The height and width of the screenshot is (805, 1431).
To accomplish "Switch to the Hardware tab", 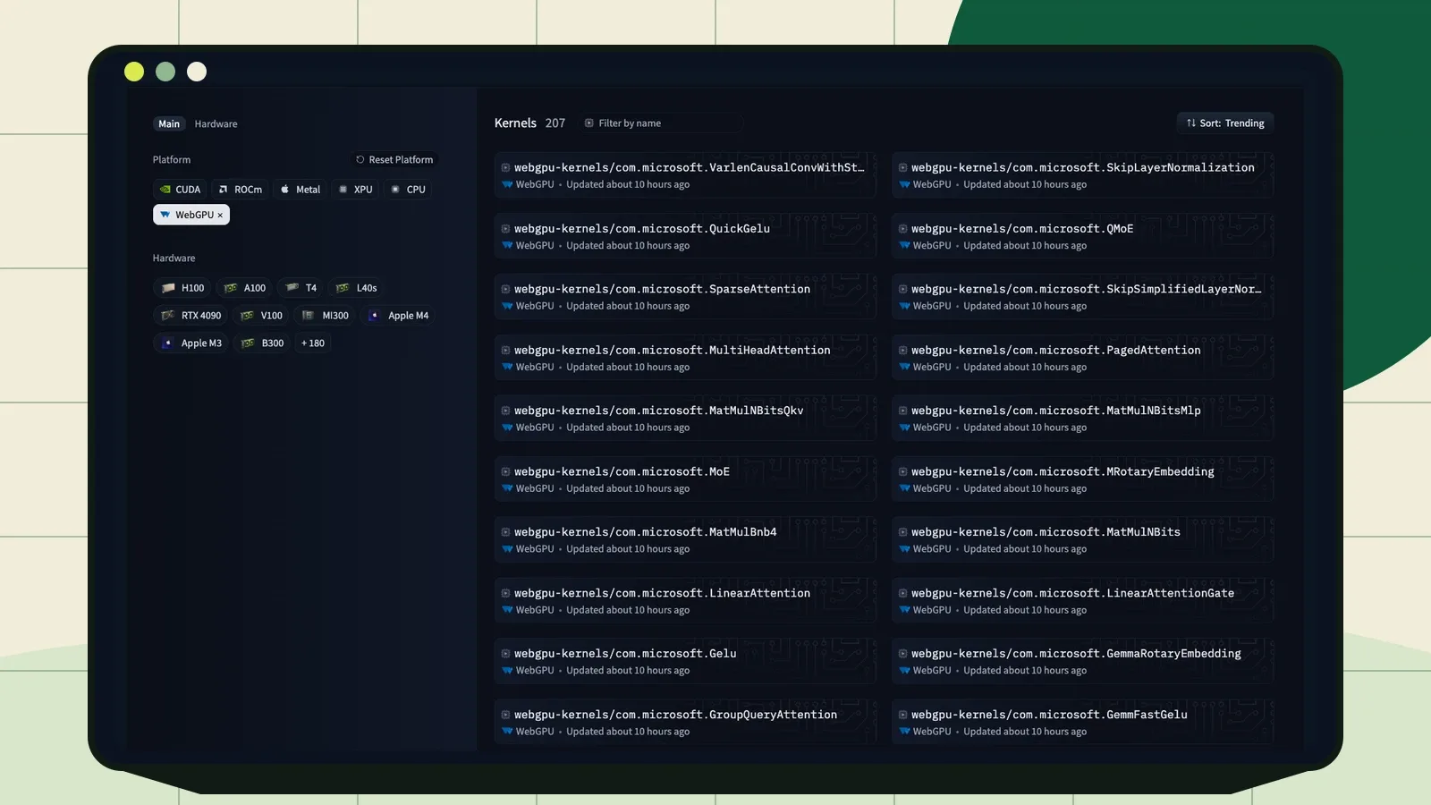I will [216, 123].
